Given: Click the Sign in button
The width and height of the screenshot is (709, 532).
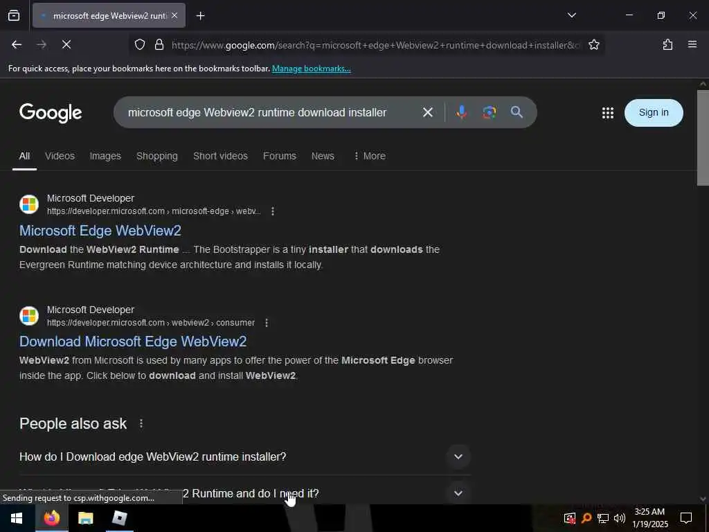Looking at the screenshot, I should (654, 113).
